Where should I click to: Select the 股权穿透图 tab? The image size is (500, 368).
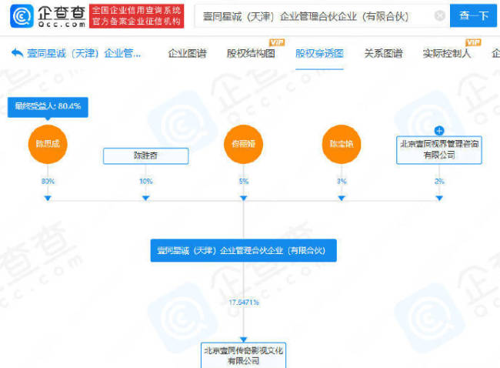tap(319, 53)
